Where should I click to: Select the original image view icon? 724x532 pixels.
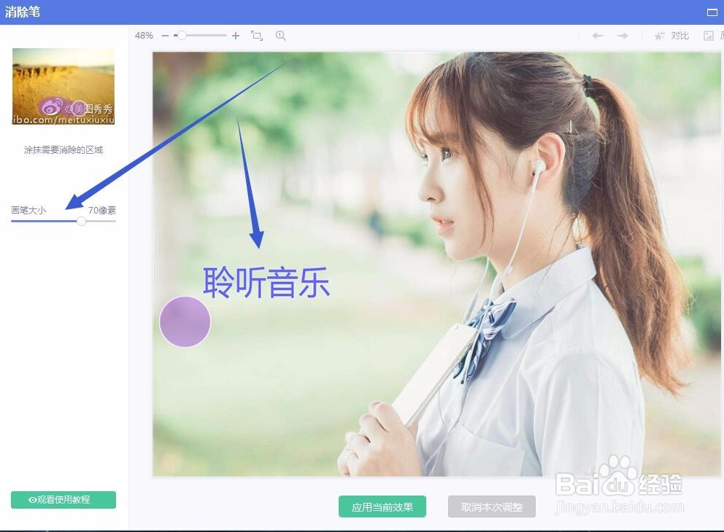click(x=708, y=35)
